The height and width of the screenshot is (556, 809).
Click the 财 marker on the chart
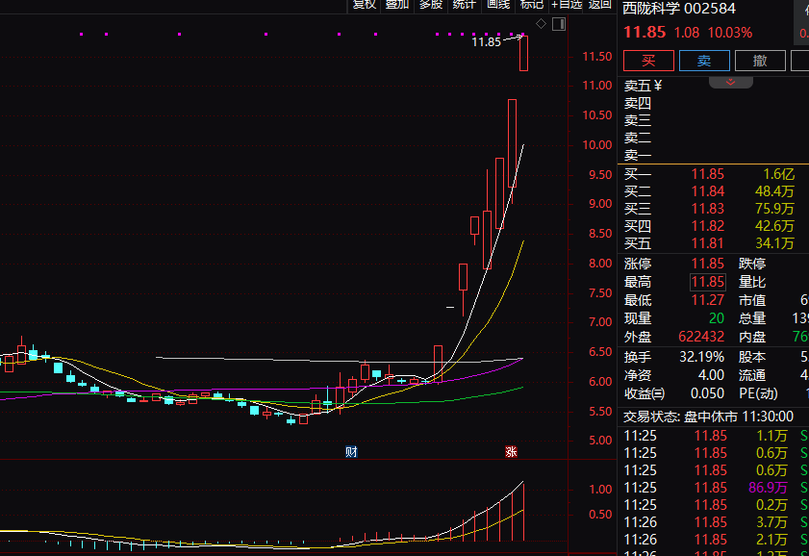click(x=351, y=452)
